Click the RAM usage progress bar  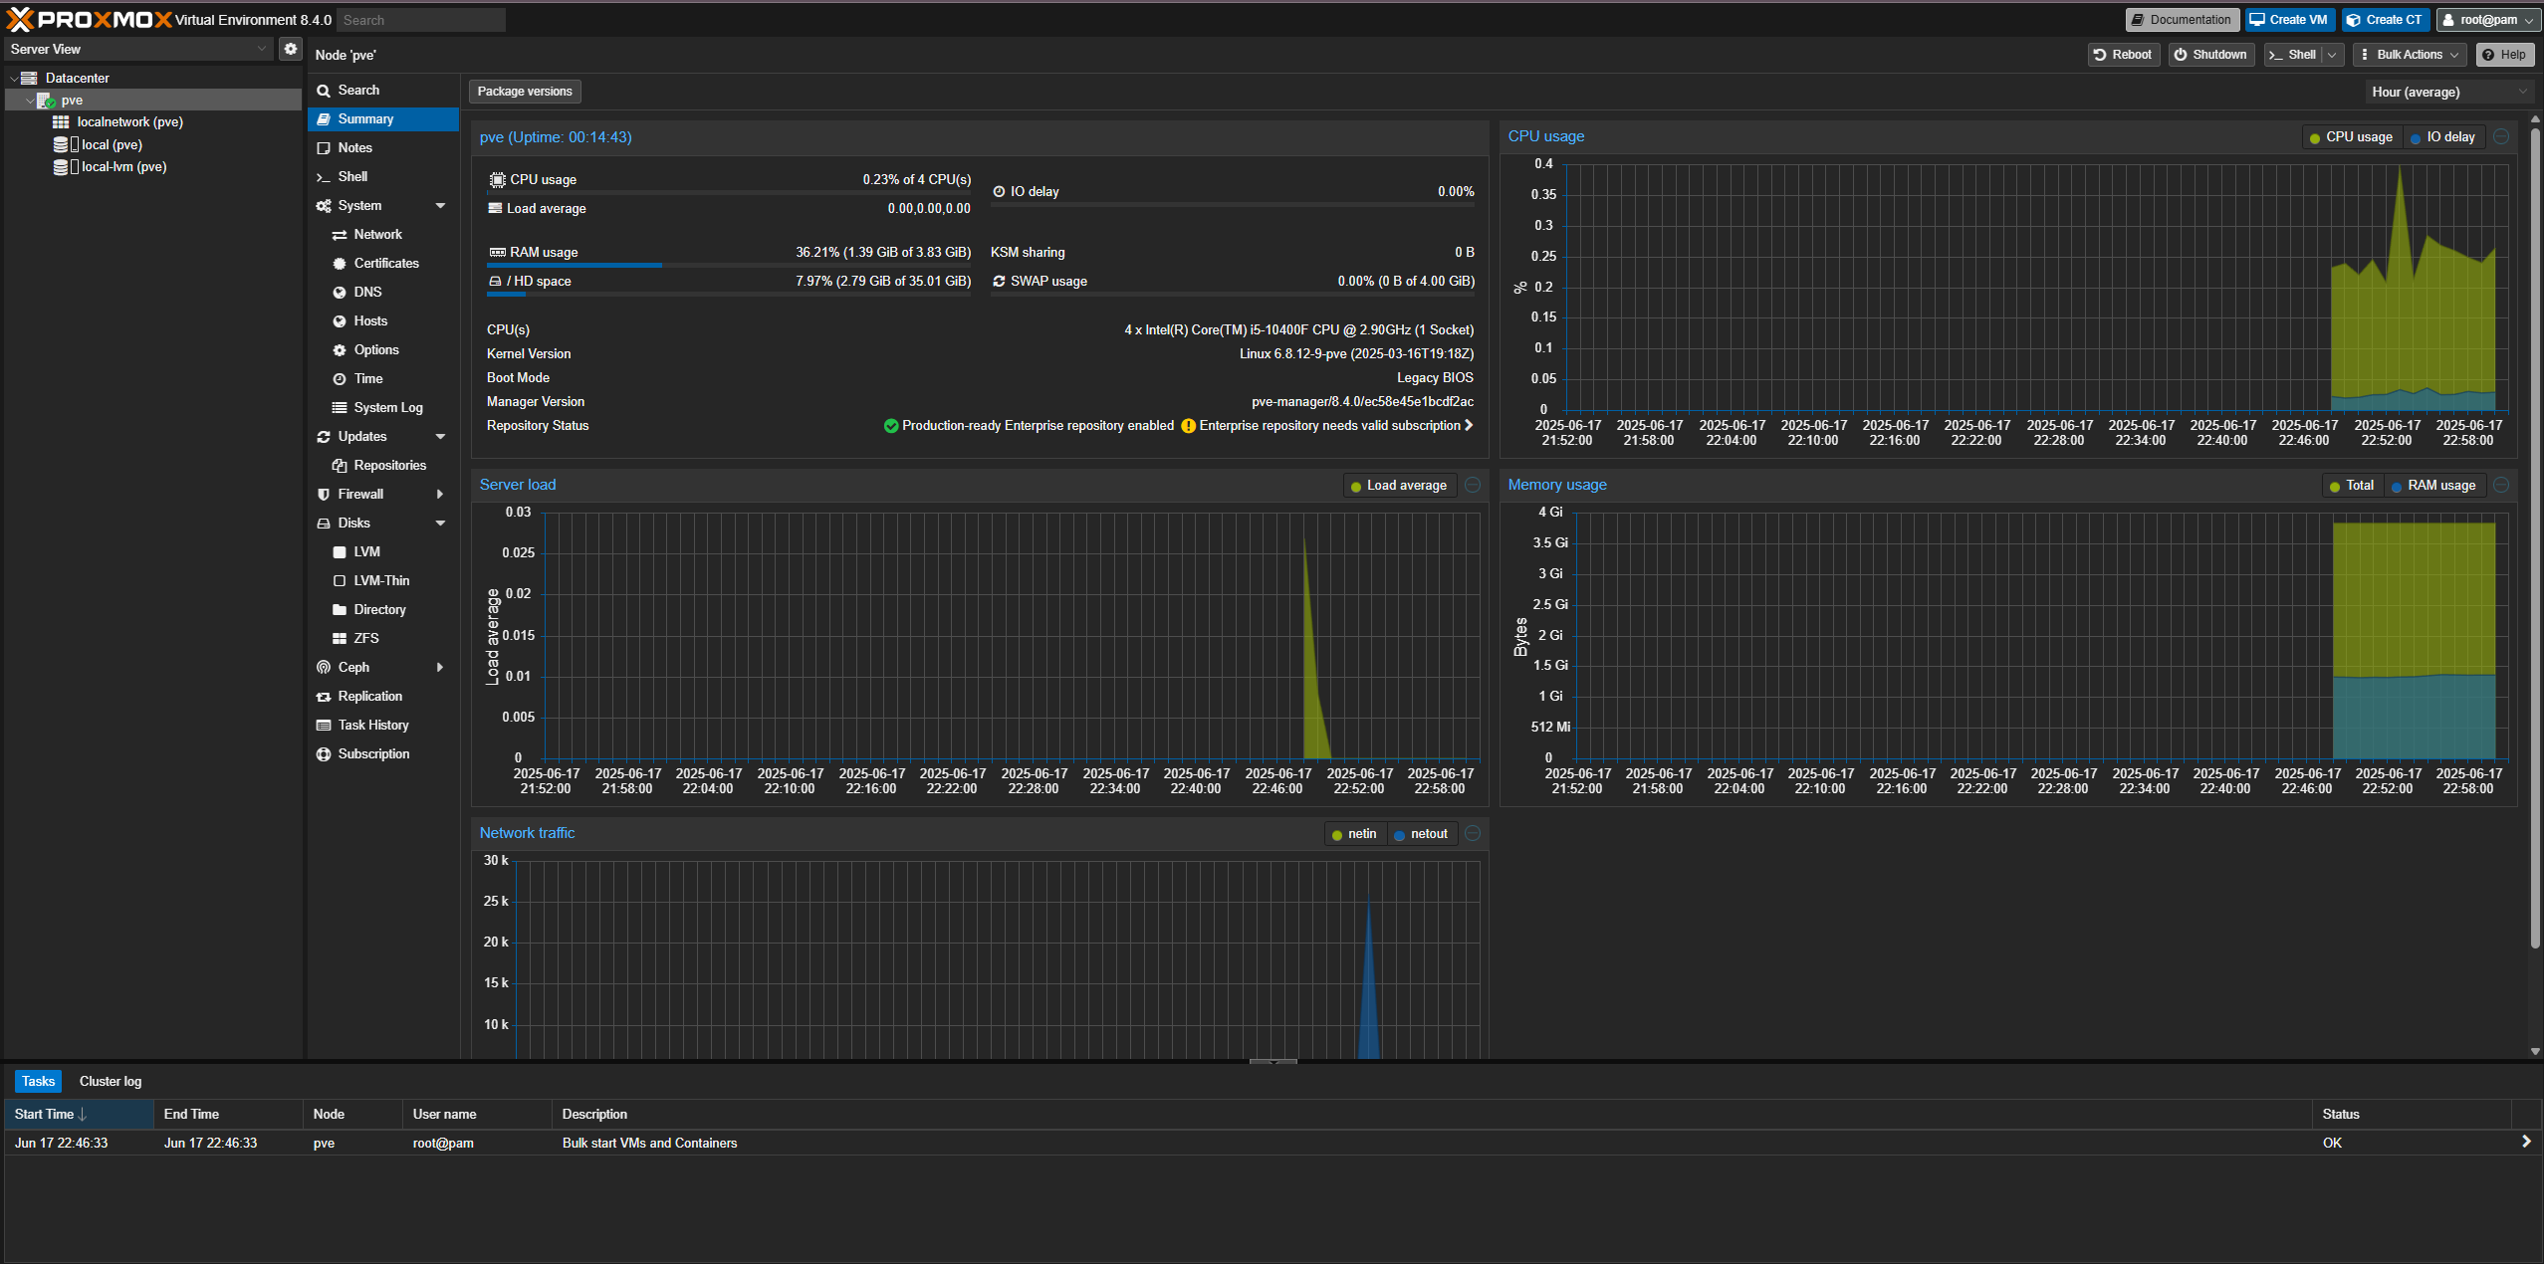[729, 266]
